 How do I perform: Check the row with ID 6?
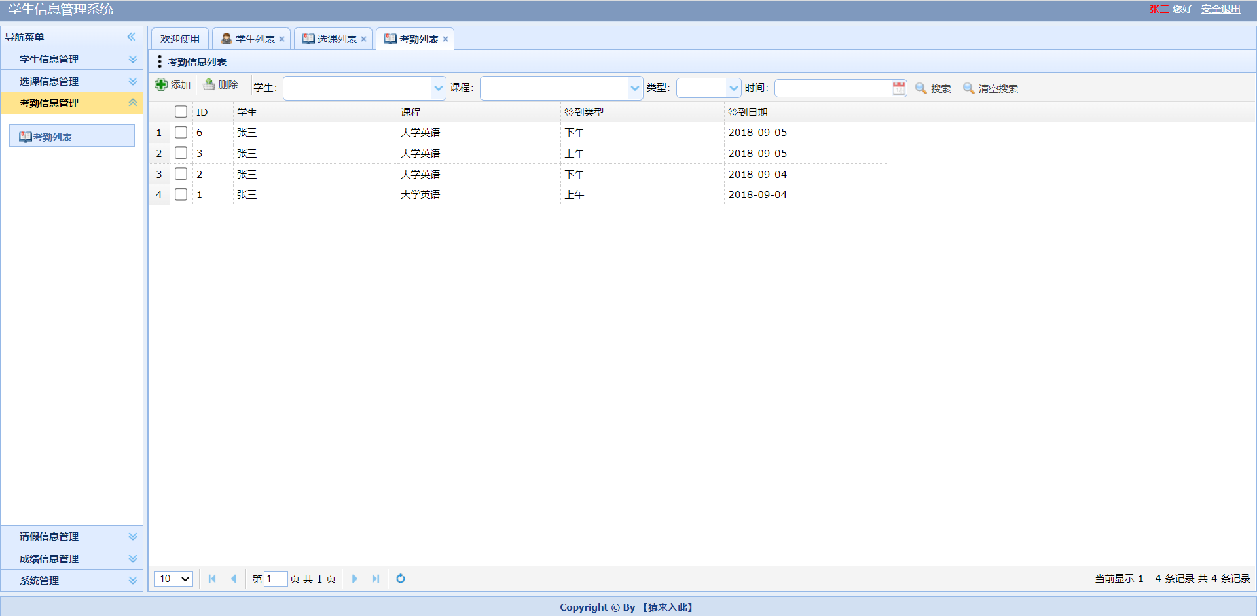[x=181, y=132]
